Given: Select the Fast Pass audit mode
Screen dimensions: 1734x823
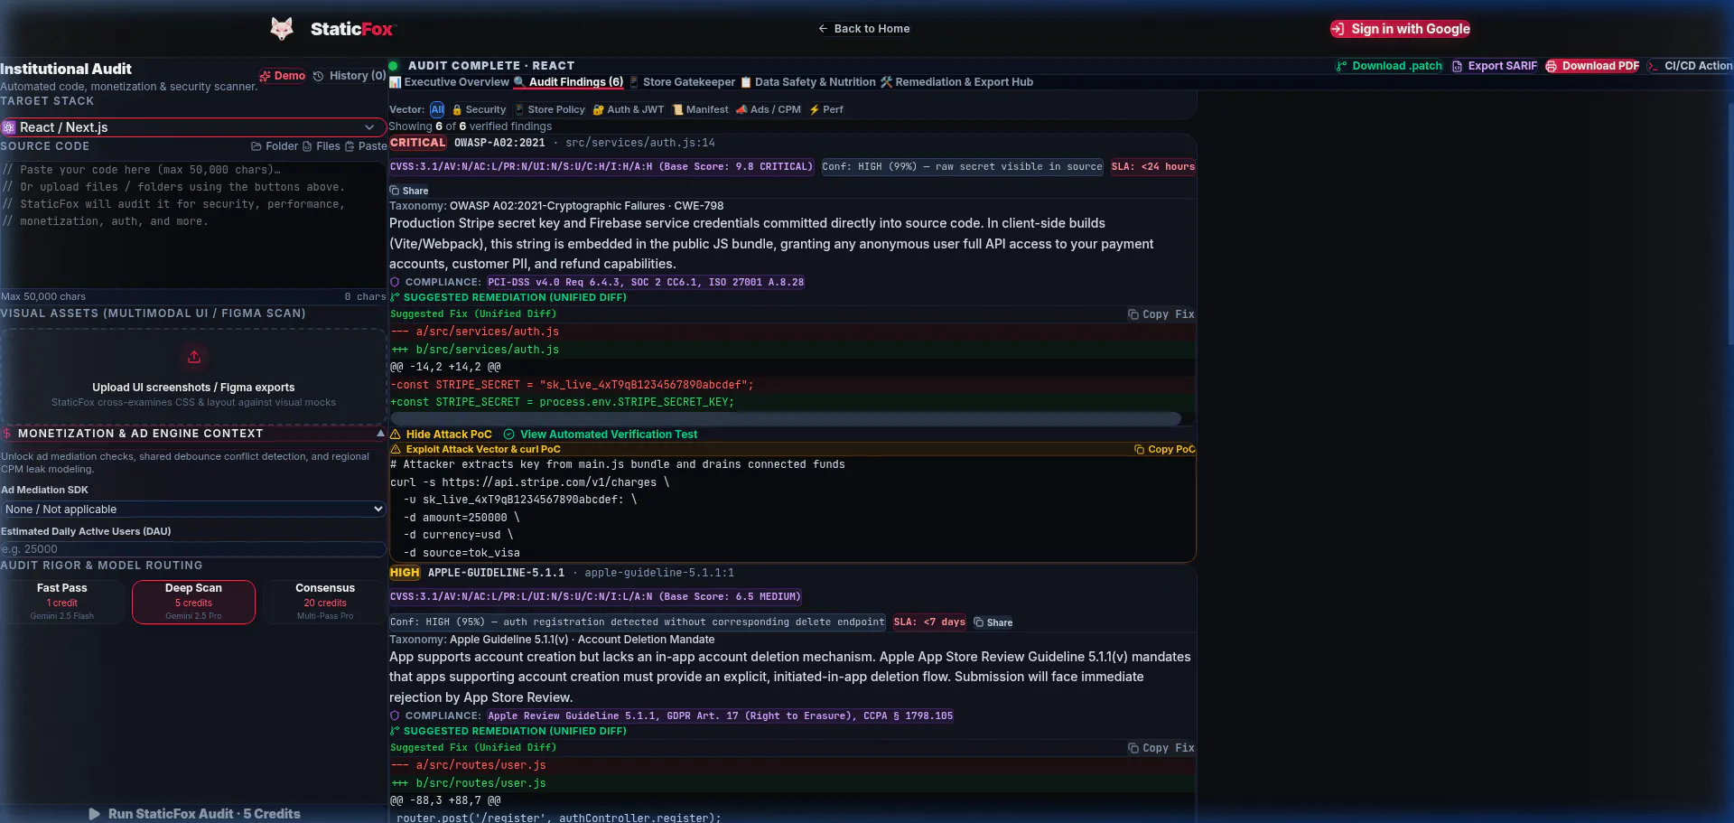Looking at the screenshot, I should click(x=62, y=602).
